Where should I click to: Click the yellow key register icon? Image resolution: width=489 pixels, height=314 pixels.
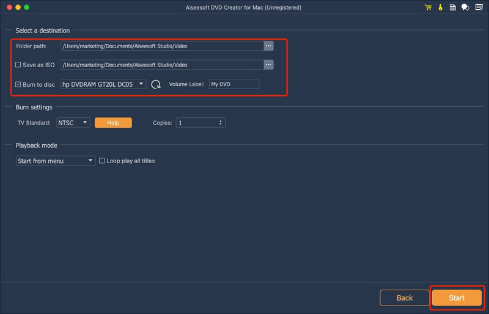(440, 7)
